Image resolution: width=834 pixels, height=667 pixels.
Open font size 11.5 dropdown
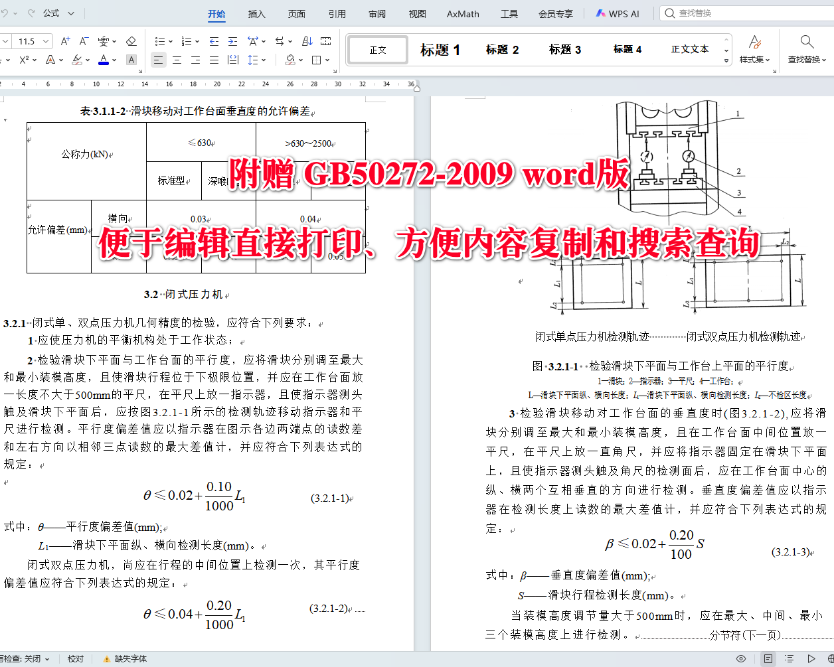pyautogui.click(x=46, y=41)
